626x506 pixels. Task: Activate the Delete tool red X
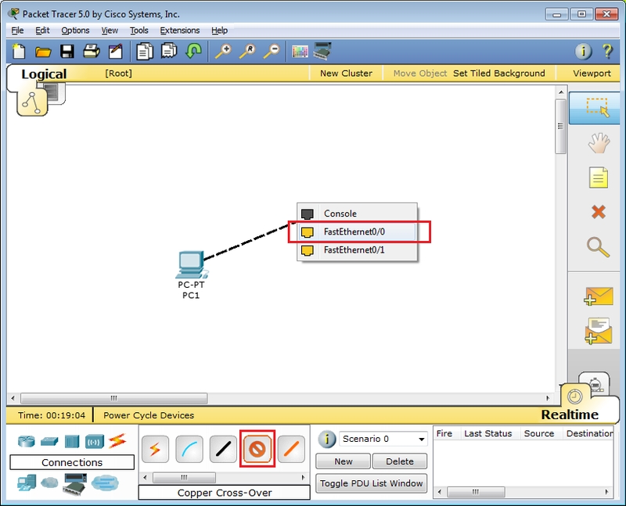598,212
